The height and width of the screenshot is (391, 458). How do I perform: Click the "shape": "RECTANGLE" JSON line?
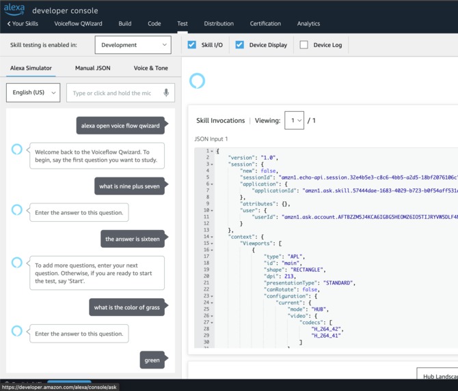295,270
